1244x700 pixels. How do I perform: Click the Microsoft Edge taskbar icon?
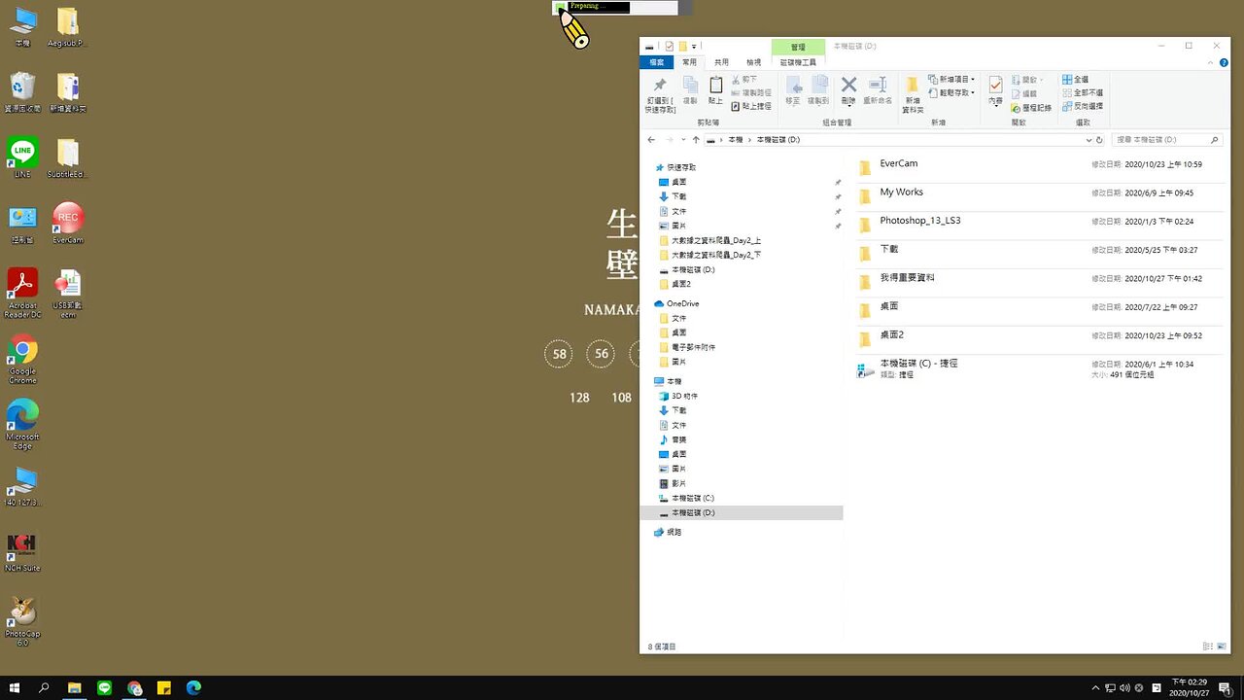(x=193, y=688)
